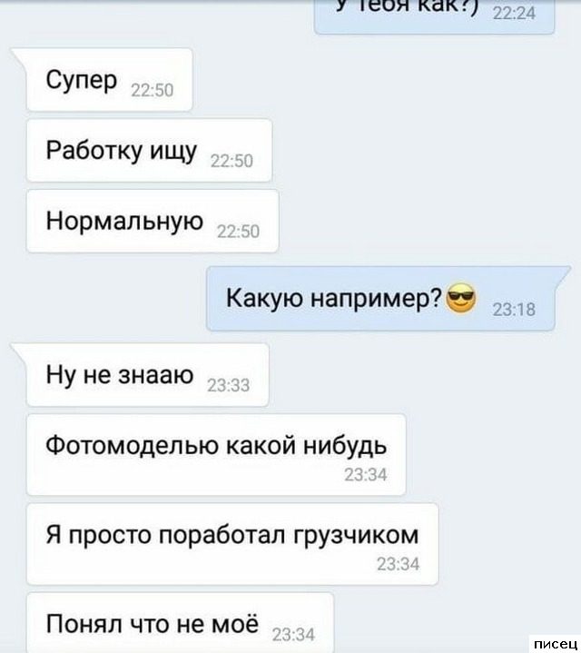Click the partially visible 'У тебя как?' message
This screenshot has width=581, height=653.
(435, 15)
